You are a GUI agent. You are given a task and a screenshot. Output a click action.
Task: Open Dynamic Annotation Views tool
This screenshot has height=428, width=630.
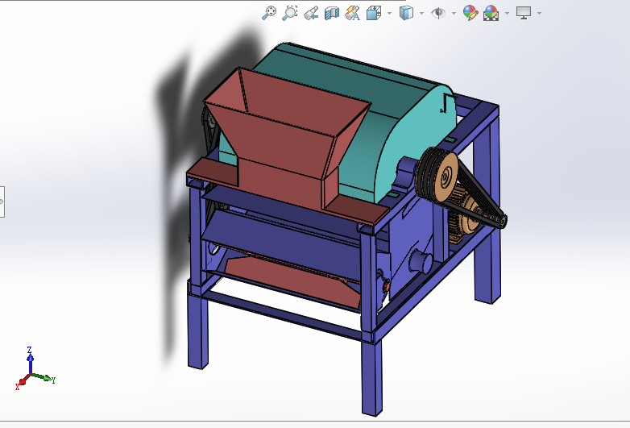tap(352, 13)
